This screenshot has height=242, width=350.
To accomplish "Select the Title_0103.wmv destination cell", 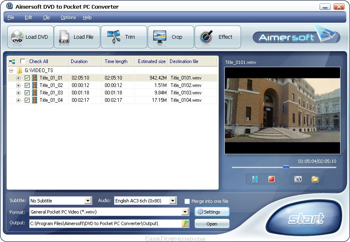I will [x=186, y=93].
